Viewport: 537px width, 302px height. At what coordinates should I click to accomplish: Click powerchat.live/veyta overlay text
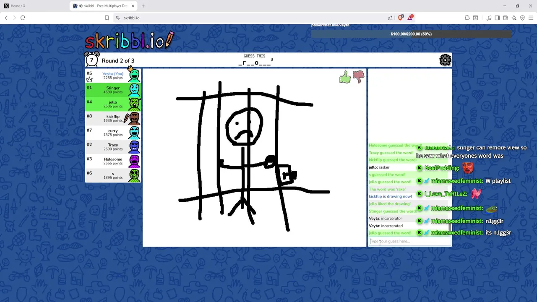[330, 25]
